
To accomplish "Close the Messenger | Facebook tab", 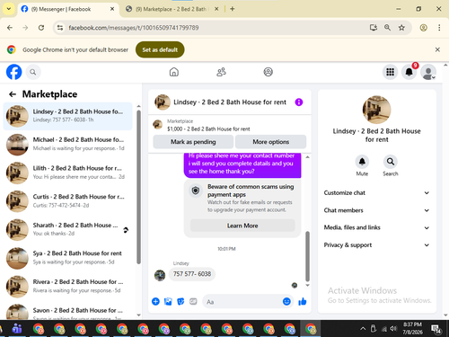I will (x=112, y=9).
